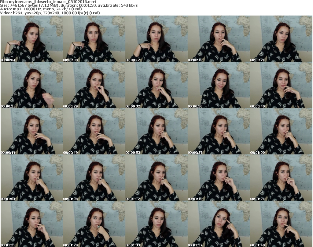
Task: Select the thumbnail timestamped 00:00:57
Action: coord(219,131)
